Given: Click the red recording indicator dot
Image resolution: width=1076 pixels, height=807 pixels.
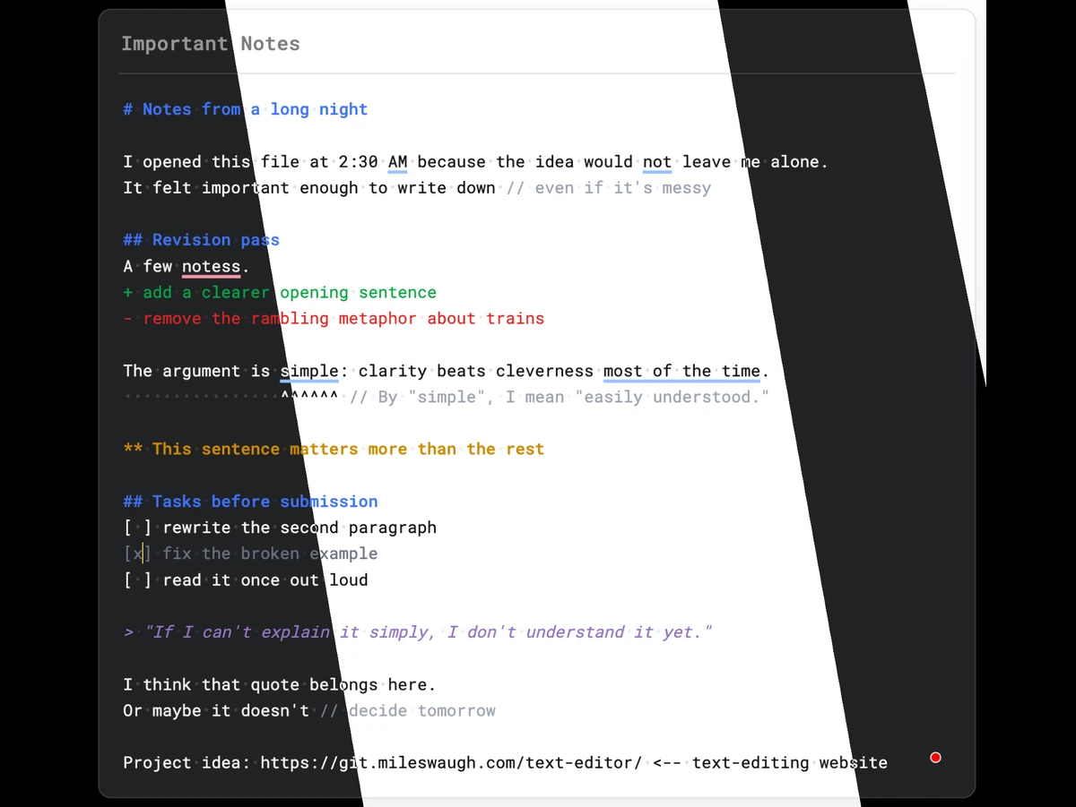Looking at the screenshot, I should point(935,758).
